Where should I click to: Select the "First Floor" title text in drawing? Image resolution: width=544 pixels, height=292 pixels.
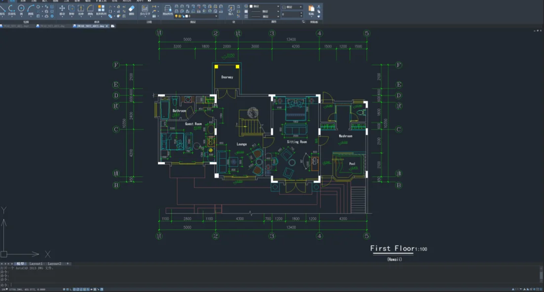coord(392,248)
